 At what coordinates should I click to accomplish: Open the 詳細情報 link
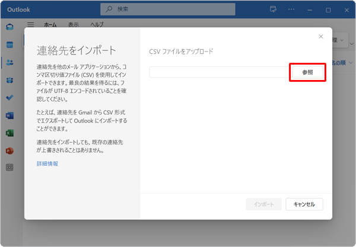[47, 163]
